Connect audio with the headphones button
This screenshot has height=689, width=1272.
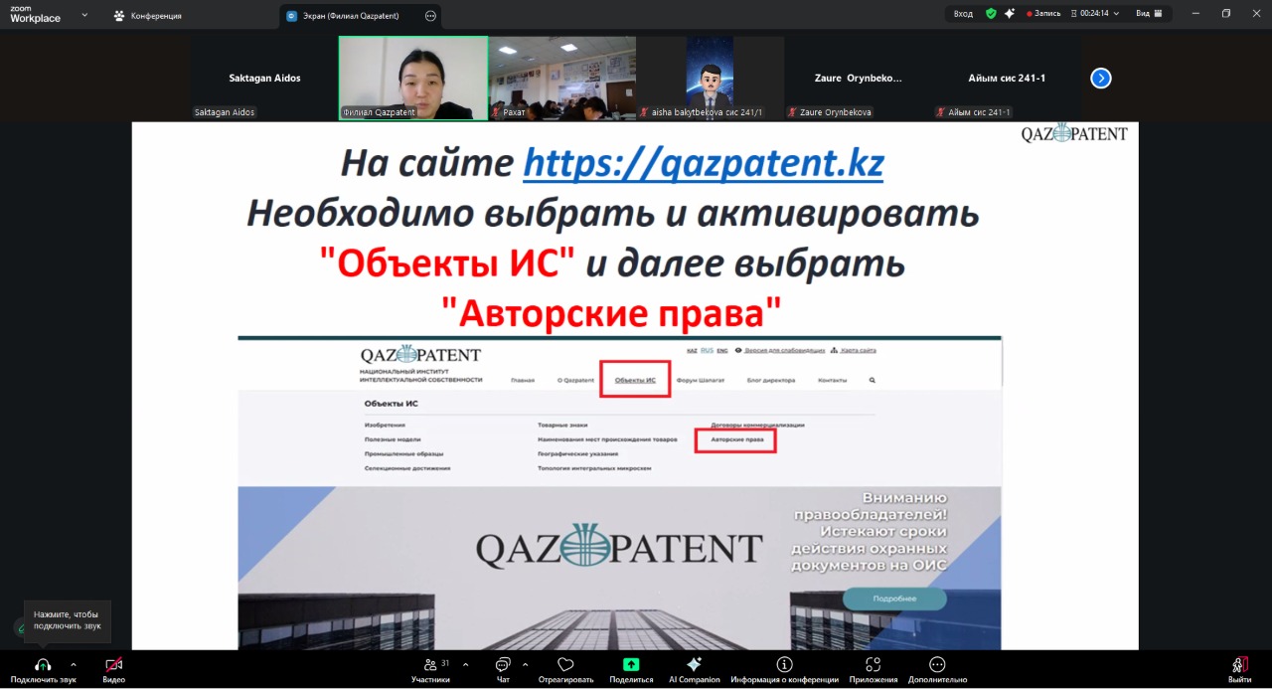(43, 665)
